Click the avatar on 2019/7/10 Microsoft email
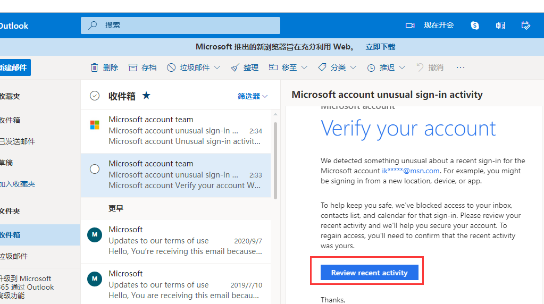This screenshot has width=544, height=304. tap(95, 278)
